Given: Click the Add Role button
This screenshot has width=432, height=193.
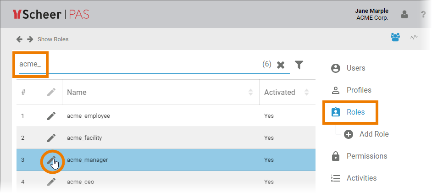Looking at the screenshot, I should click(x=373, y=134).
